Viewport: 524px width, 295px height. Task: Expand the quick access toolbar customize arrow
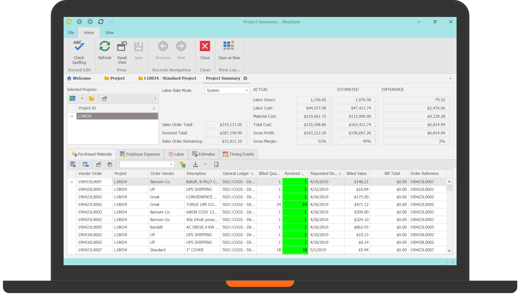112,22
